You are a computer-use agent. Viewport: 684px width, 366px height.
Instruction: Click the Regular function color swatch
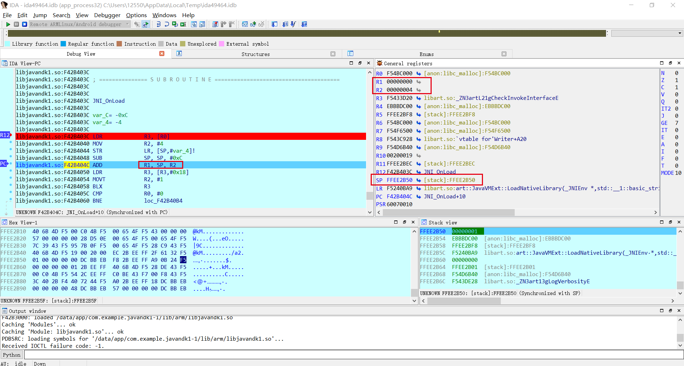(x=63, y=44)
